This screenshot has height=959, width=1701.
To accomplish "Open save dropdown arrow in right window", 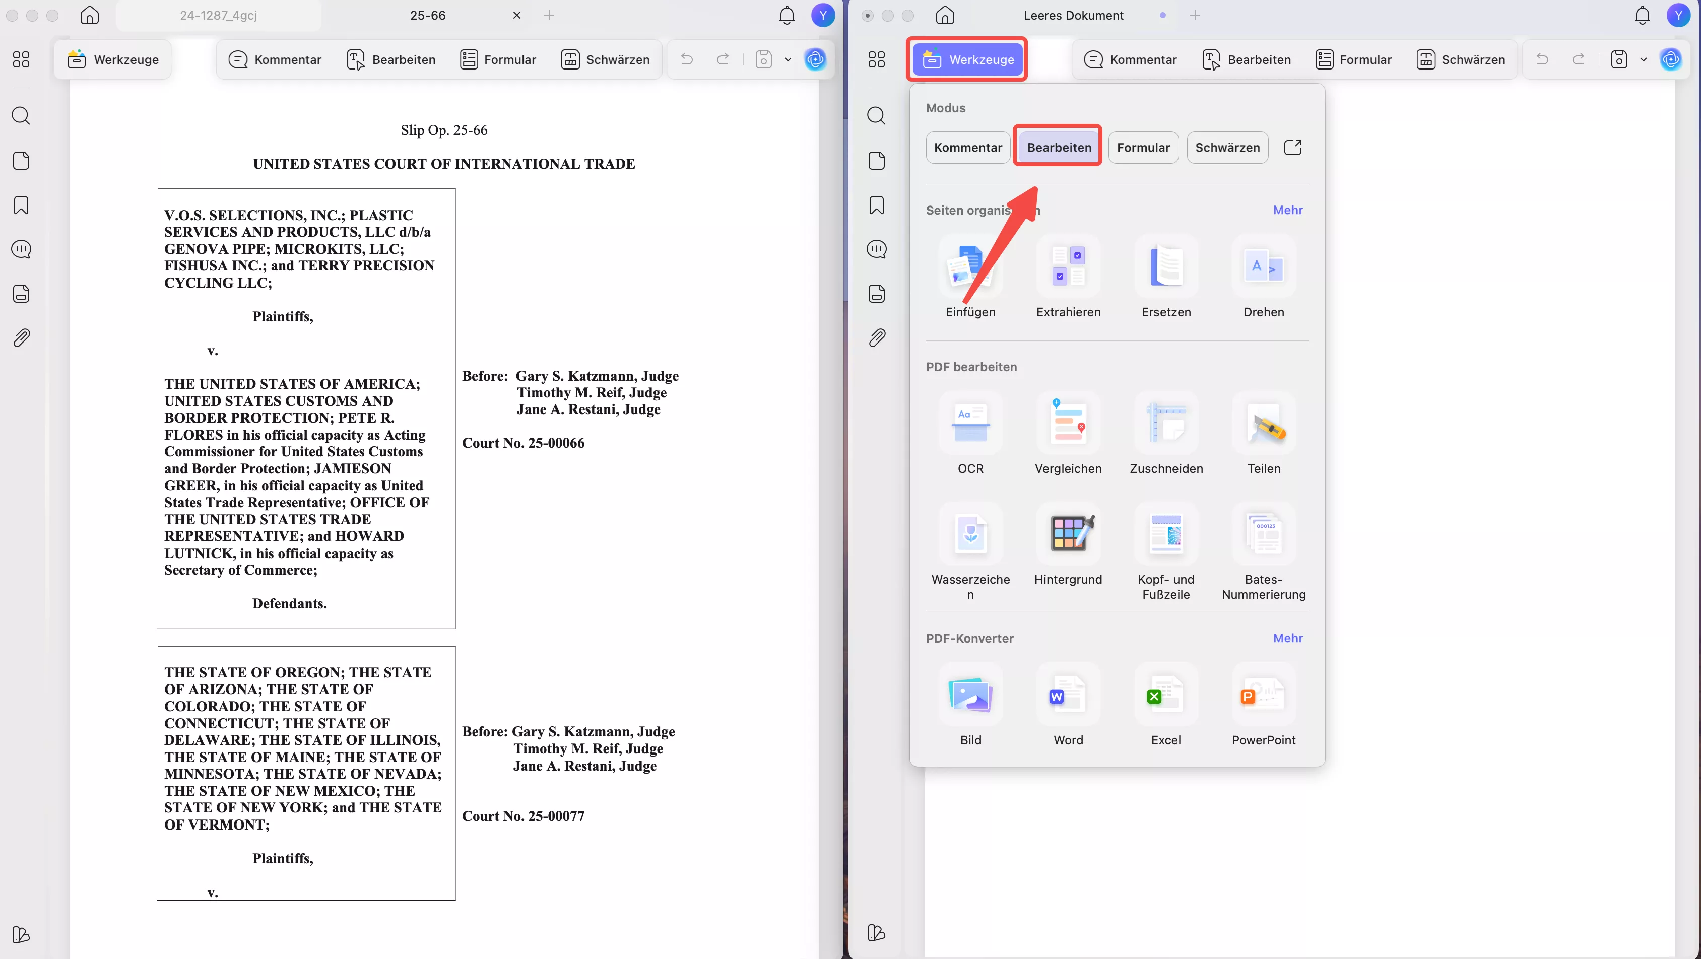I will tap(1643, 59).
